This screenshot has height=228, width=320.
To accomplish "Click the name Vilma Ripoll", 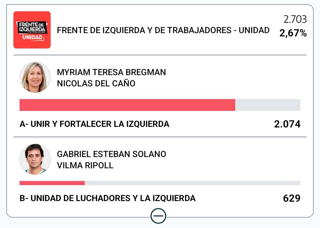I will pyautogui.click(x=85, y=165).
